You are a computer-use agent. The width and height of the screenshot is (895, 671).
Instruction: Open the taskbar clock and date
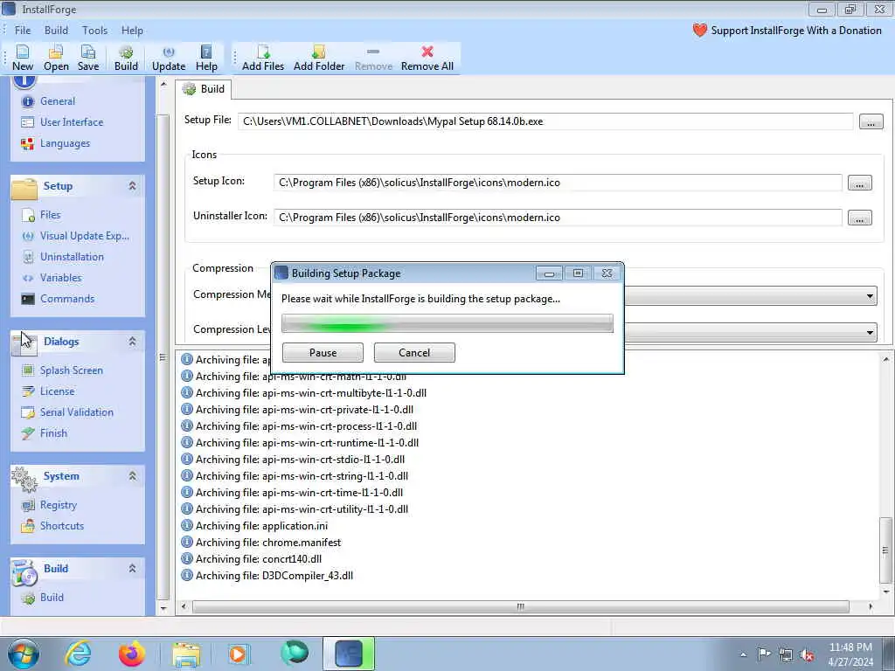(850, 654)
